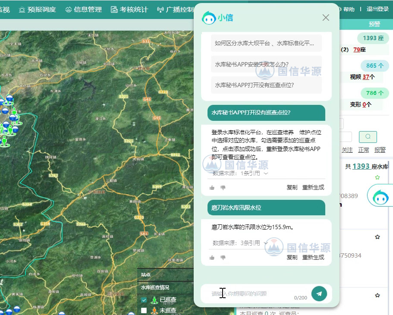Screen dimensions: 393x315
Task: Select suggested question 水库秘书APP安装失败怎么办
Action: coord(266,64)
